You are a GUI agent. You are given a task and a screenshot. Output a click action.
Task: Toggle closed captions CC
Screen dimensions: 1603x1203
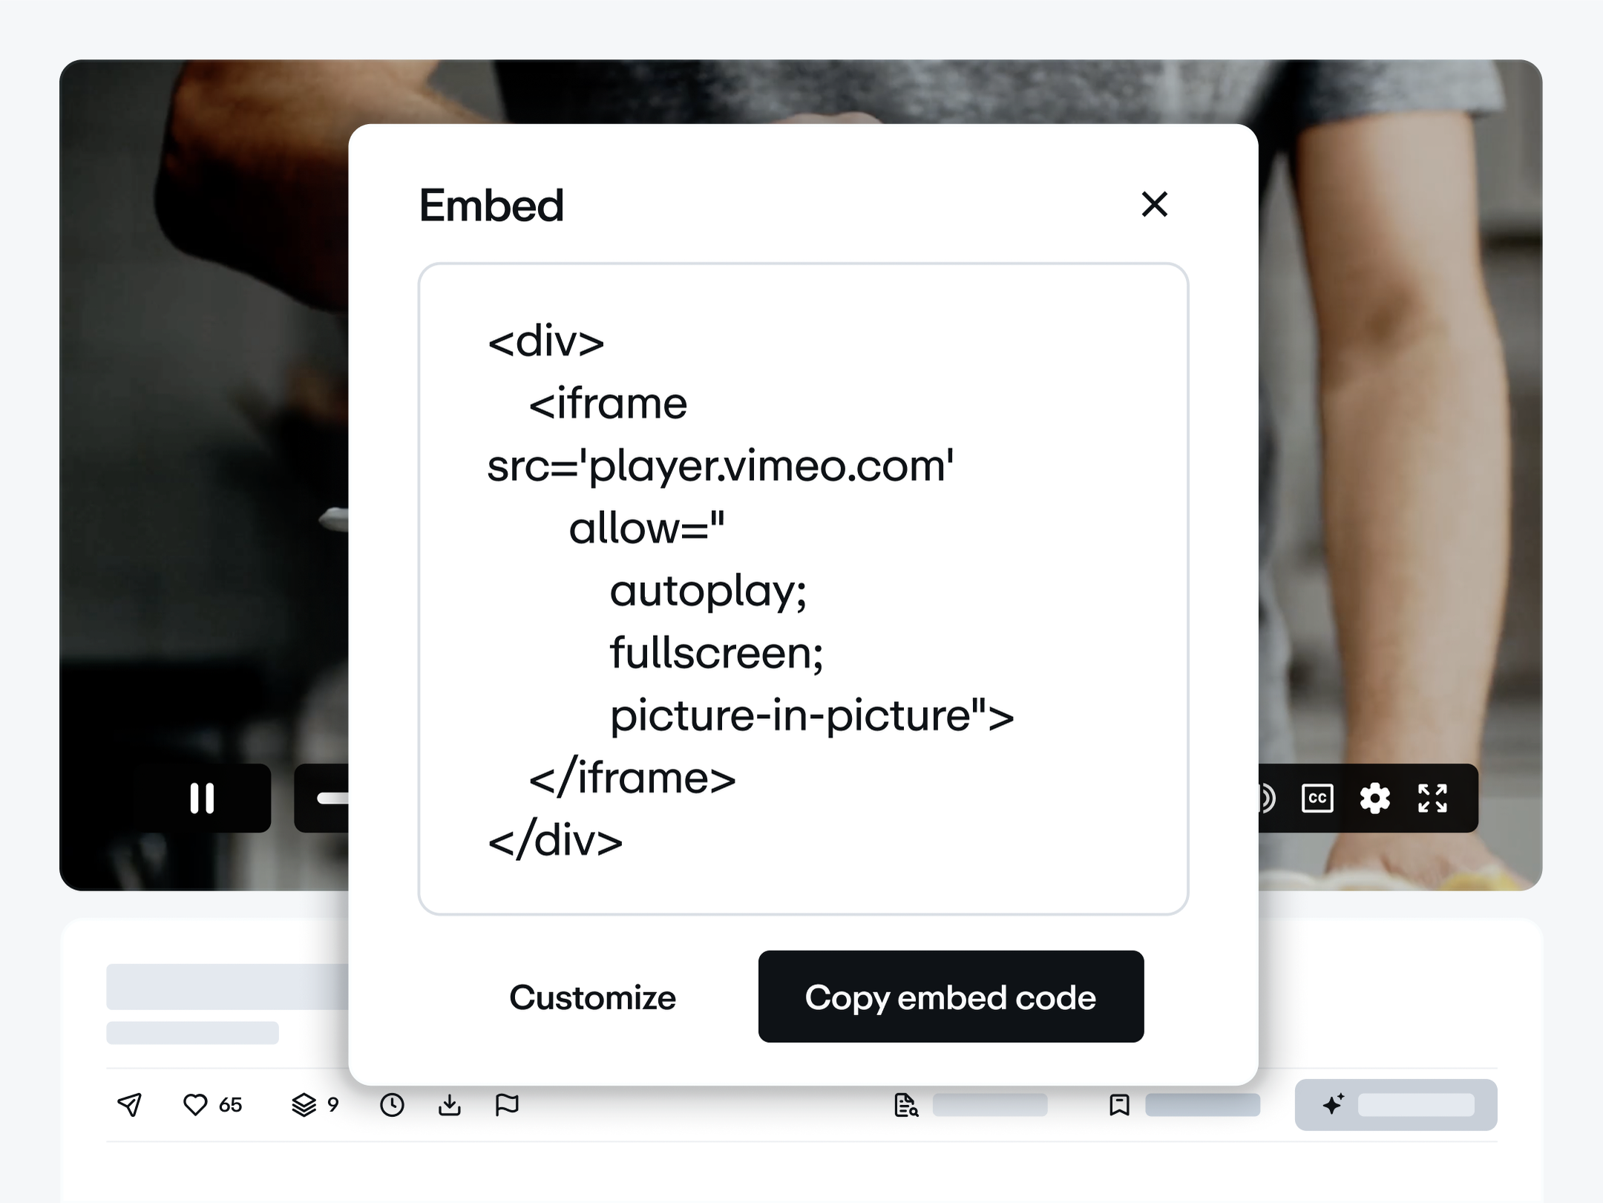1317,799
